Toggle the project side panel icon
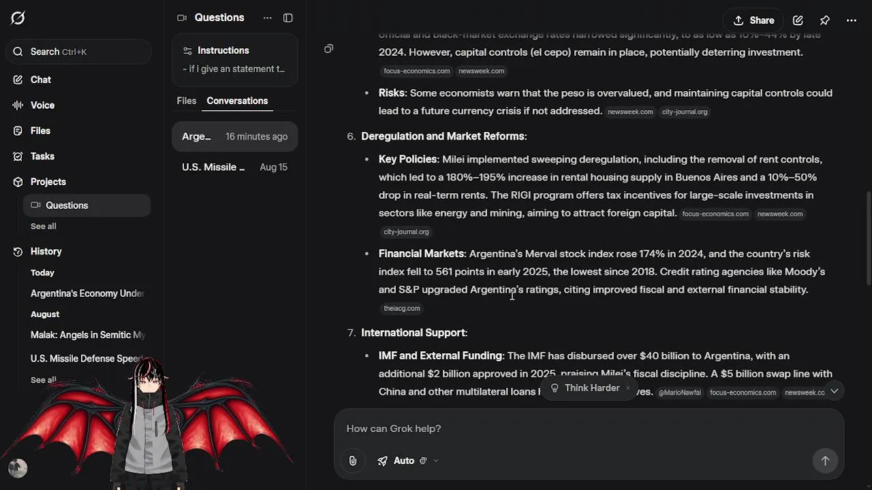Image resolution: width=872 pixels, height=490 pixels. pos(288,18)
